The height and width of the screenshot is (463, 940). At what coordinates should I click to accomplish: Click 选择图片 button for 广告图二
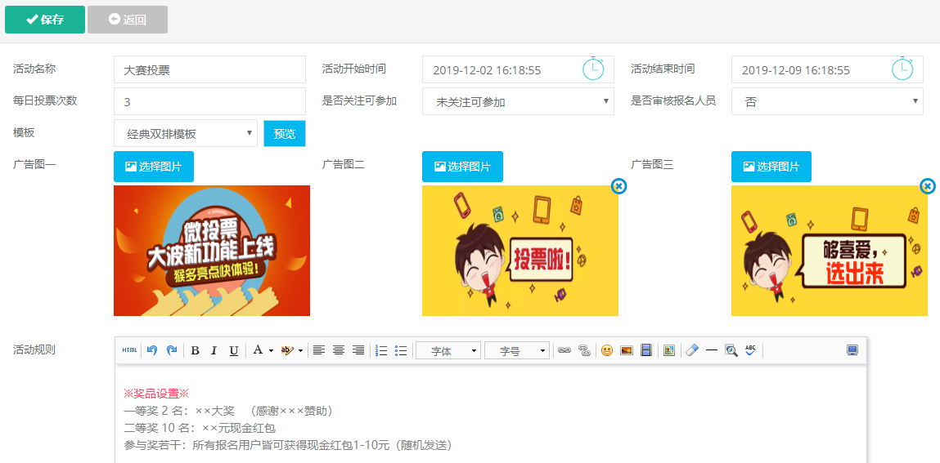462,167
